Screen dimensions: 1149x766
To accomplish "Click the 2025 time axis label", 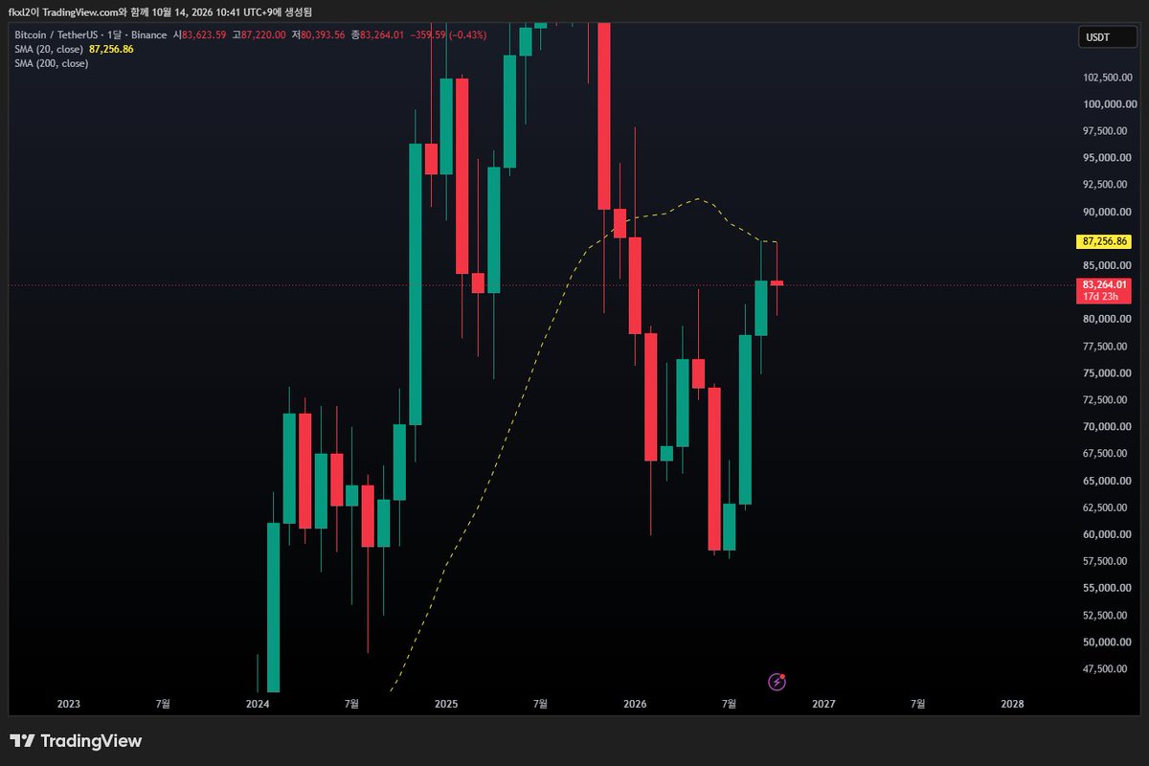I will tap(446, 703).
